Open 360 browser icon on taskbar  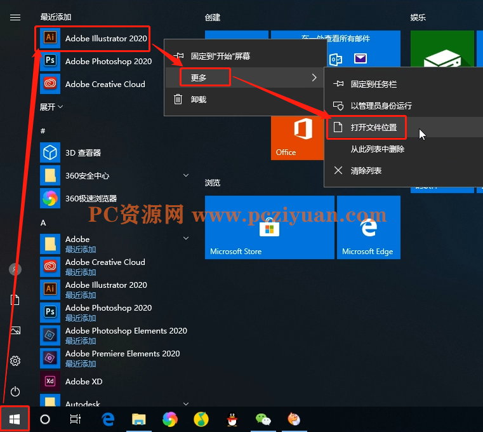tap(170, 419)
